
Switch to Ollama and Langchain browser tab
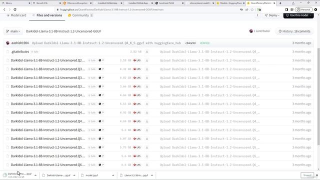[77, 3]
